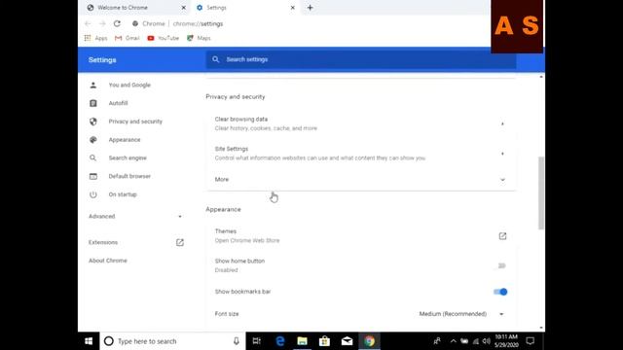Viewport: 623px width, 350px height.
Task: Click Chrome icon in taskbar
Action: tap(370, 341)
